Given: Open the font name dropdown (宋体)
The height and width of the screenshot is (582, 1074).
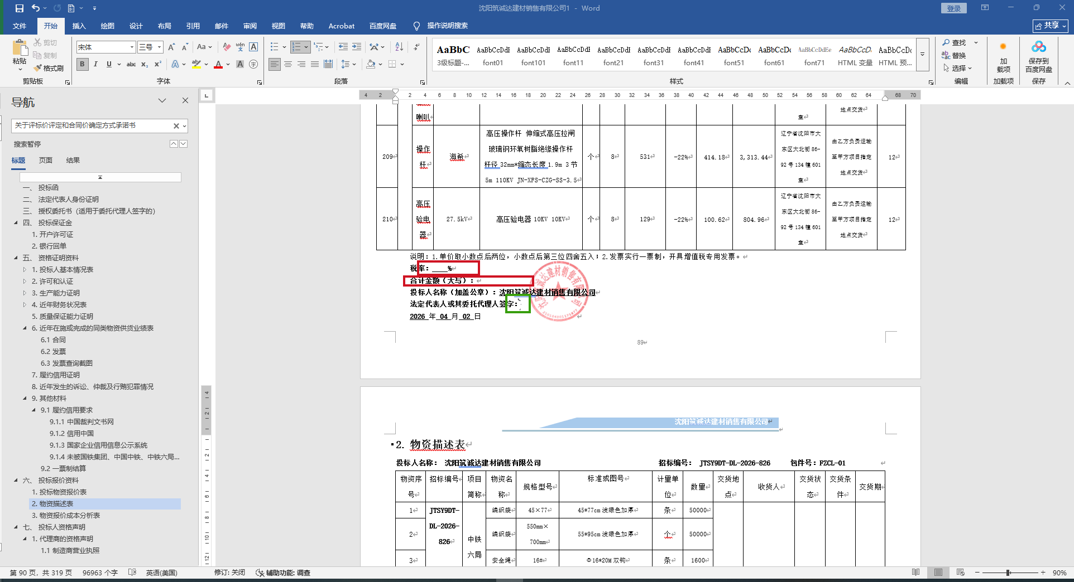Looking at the screenshot, I should click(x=132, y=47).
